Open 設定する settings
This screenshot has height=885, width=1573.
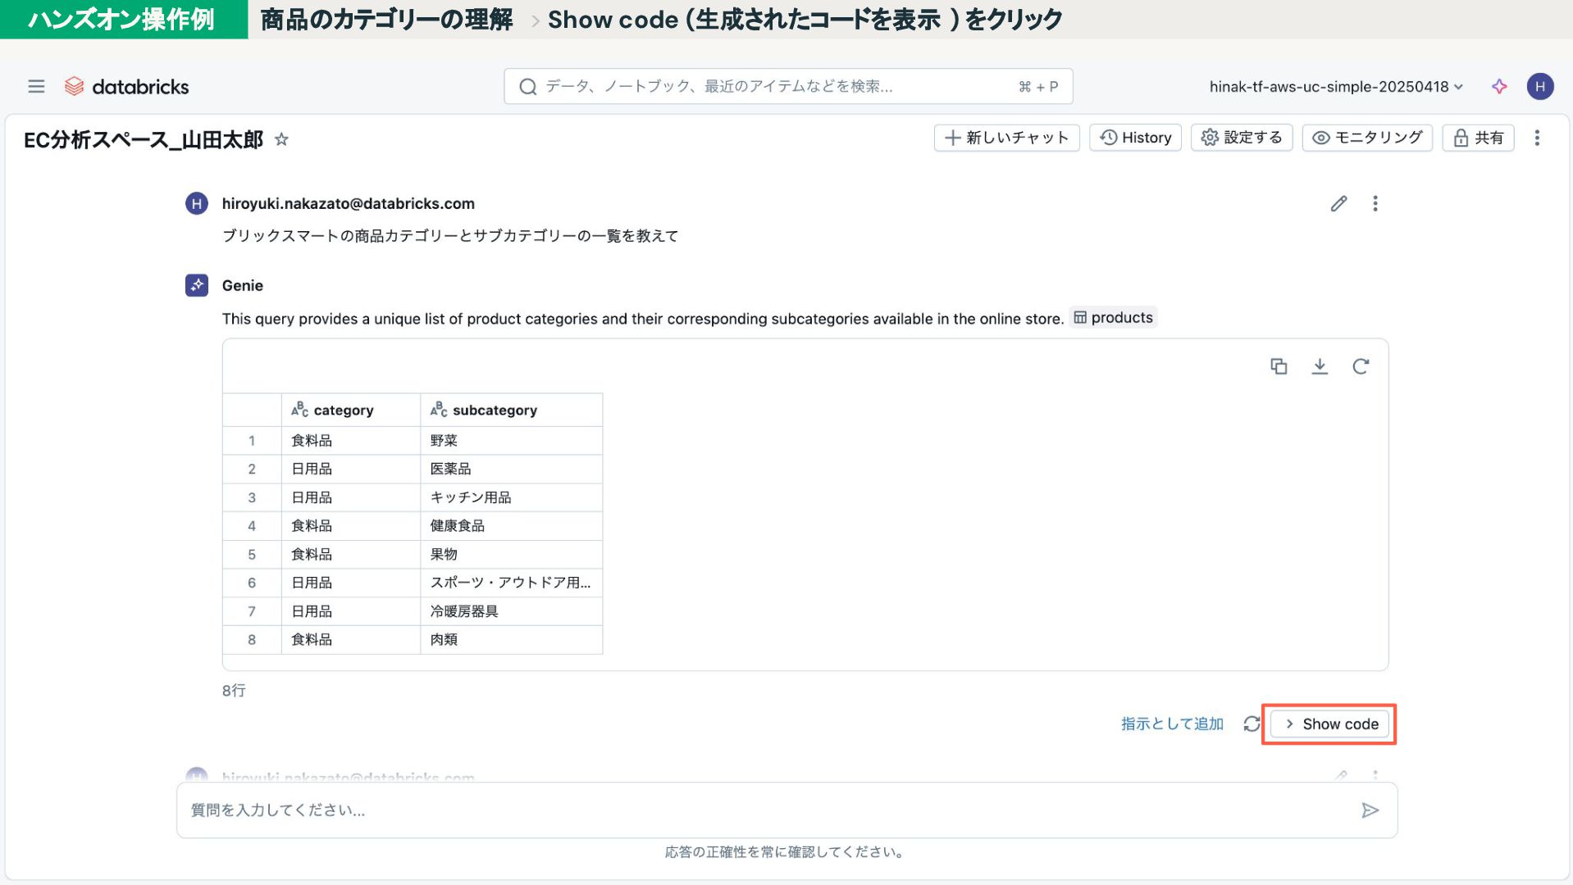[x=1242, y=138]
